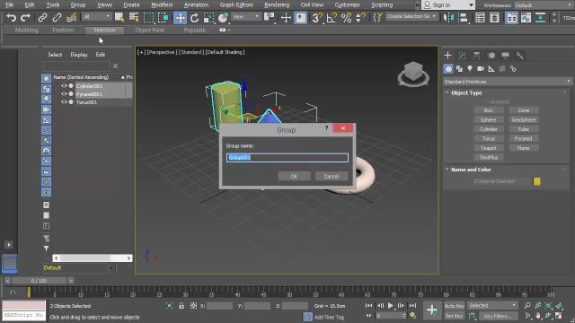575x323 pixels.
Task: Open the Modifiers menu
Action: [x=162, y=4]
